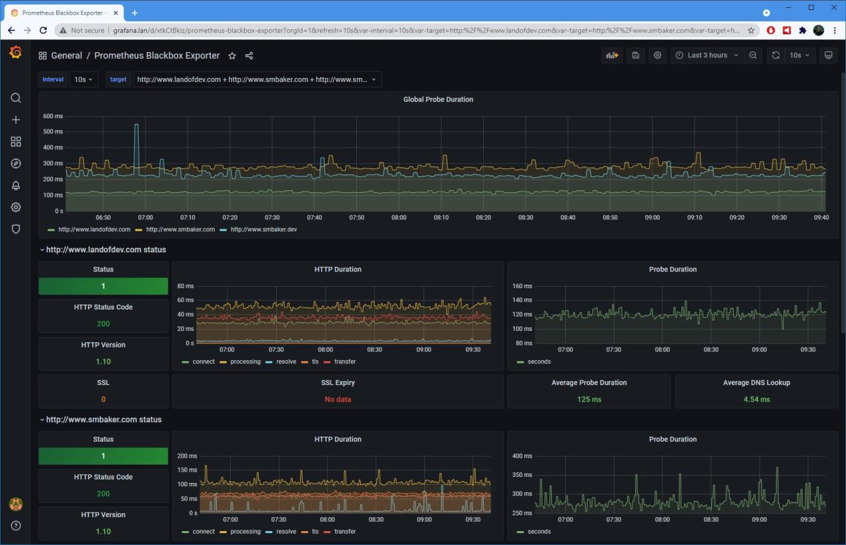Viewport: 846px width, 545px height.
Task: Open landofdev Probe Duration panel title menu
Action: click(x=673, y=269)
